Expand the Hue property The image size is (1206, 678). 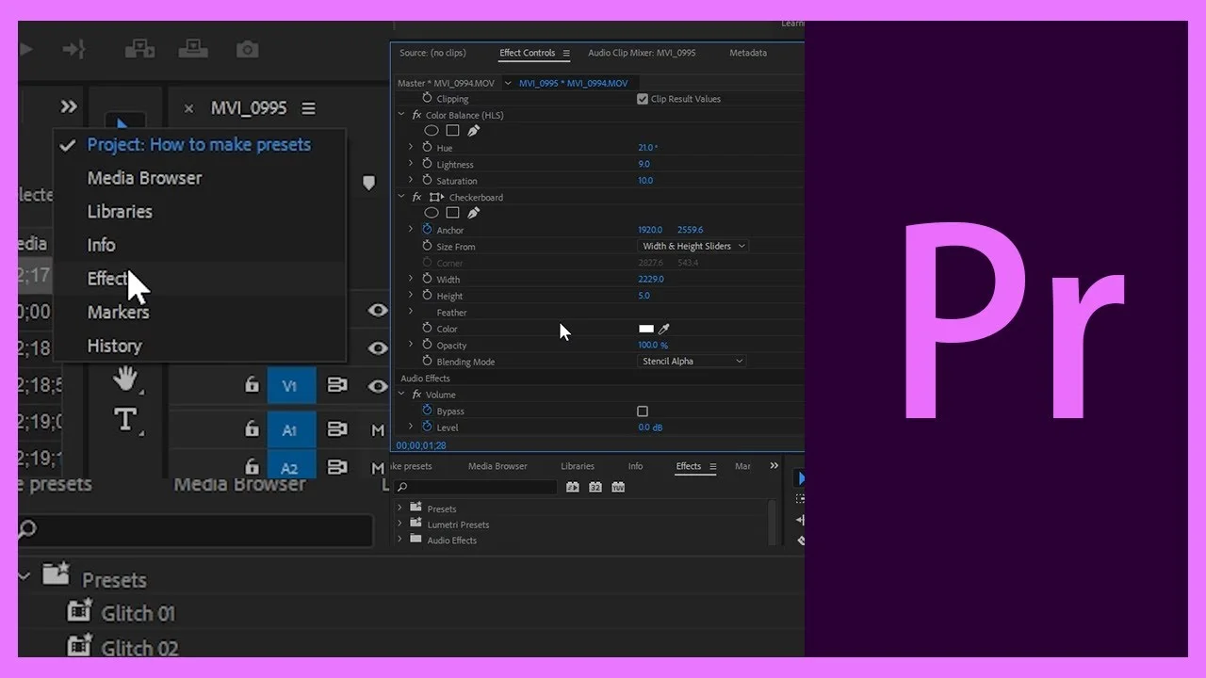pos(411,148)
